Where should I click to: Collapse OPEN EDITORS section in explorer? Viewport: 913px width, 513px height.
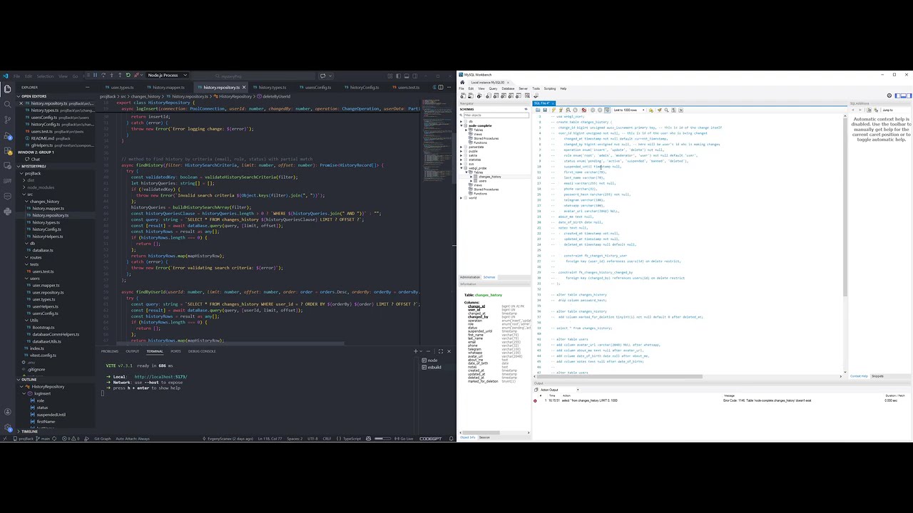[32, 96]
